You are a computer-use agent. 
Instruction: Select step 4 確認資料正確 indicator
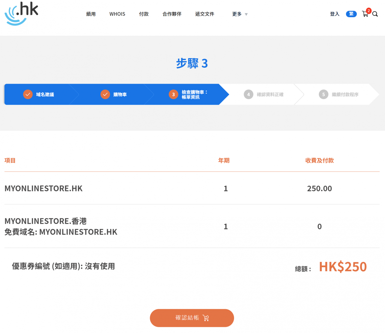click(x=248, y=94)
